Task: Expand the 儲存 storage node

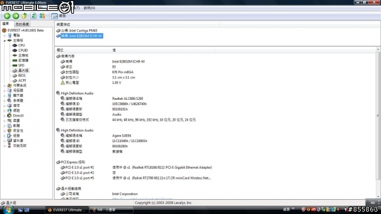Action: [x=4, y=106]
